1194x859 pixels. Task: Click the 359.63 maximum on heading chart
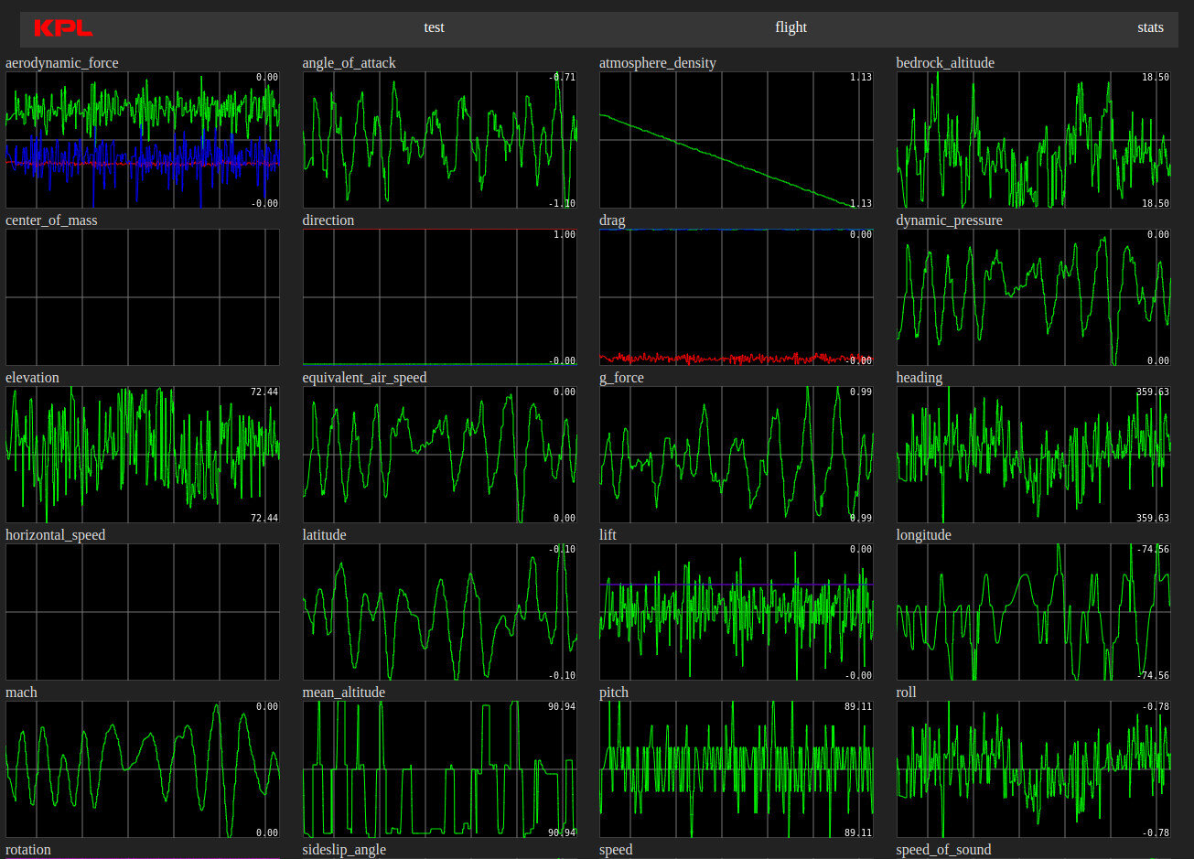click(x=1152, y=392)
